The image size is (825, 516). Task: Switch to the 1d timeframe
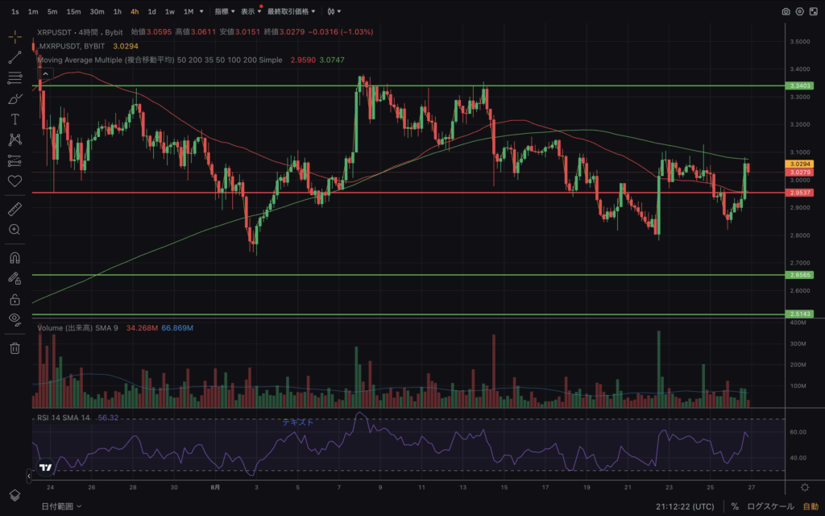[151, 12]
